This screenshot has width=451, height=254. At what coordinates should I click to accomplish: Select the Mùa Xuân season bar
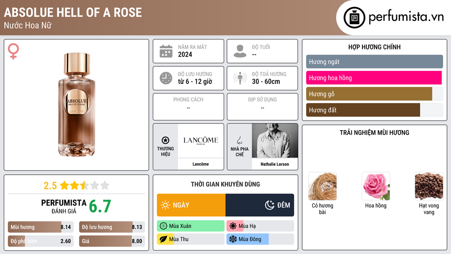click(191, 226)
